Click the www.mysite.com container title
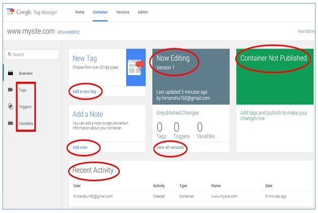318x213 pixels. pos(31,31)
